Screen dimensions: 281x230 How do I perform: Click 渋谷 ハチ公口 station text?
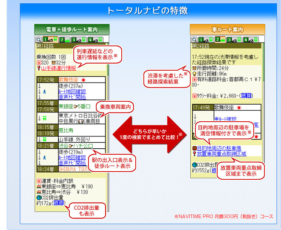pos(76,146)
